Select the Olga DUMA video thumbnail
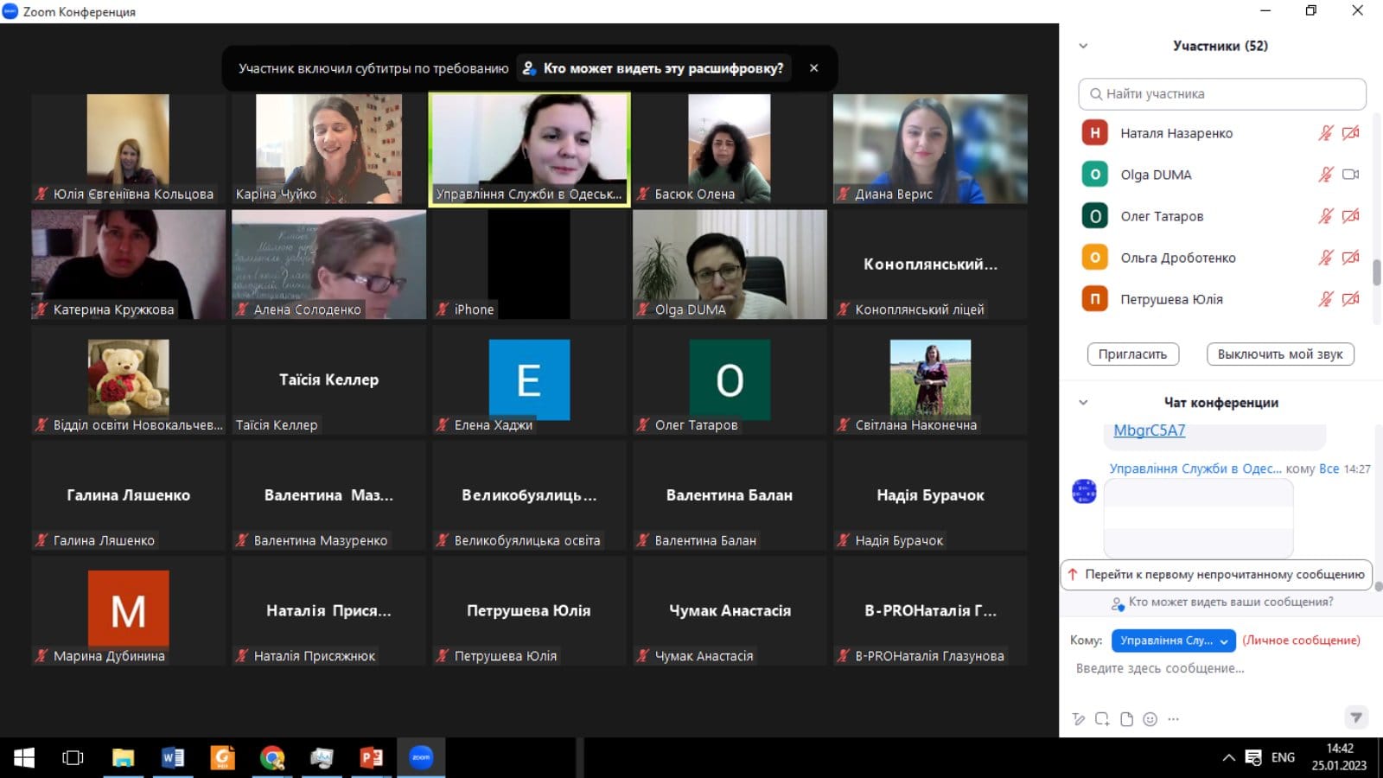The image size is (1383, 778). pyautogui.click(x=730, y=265)
